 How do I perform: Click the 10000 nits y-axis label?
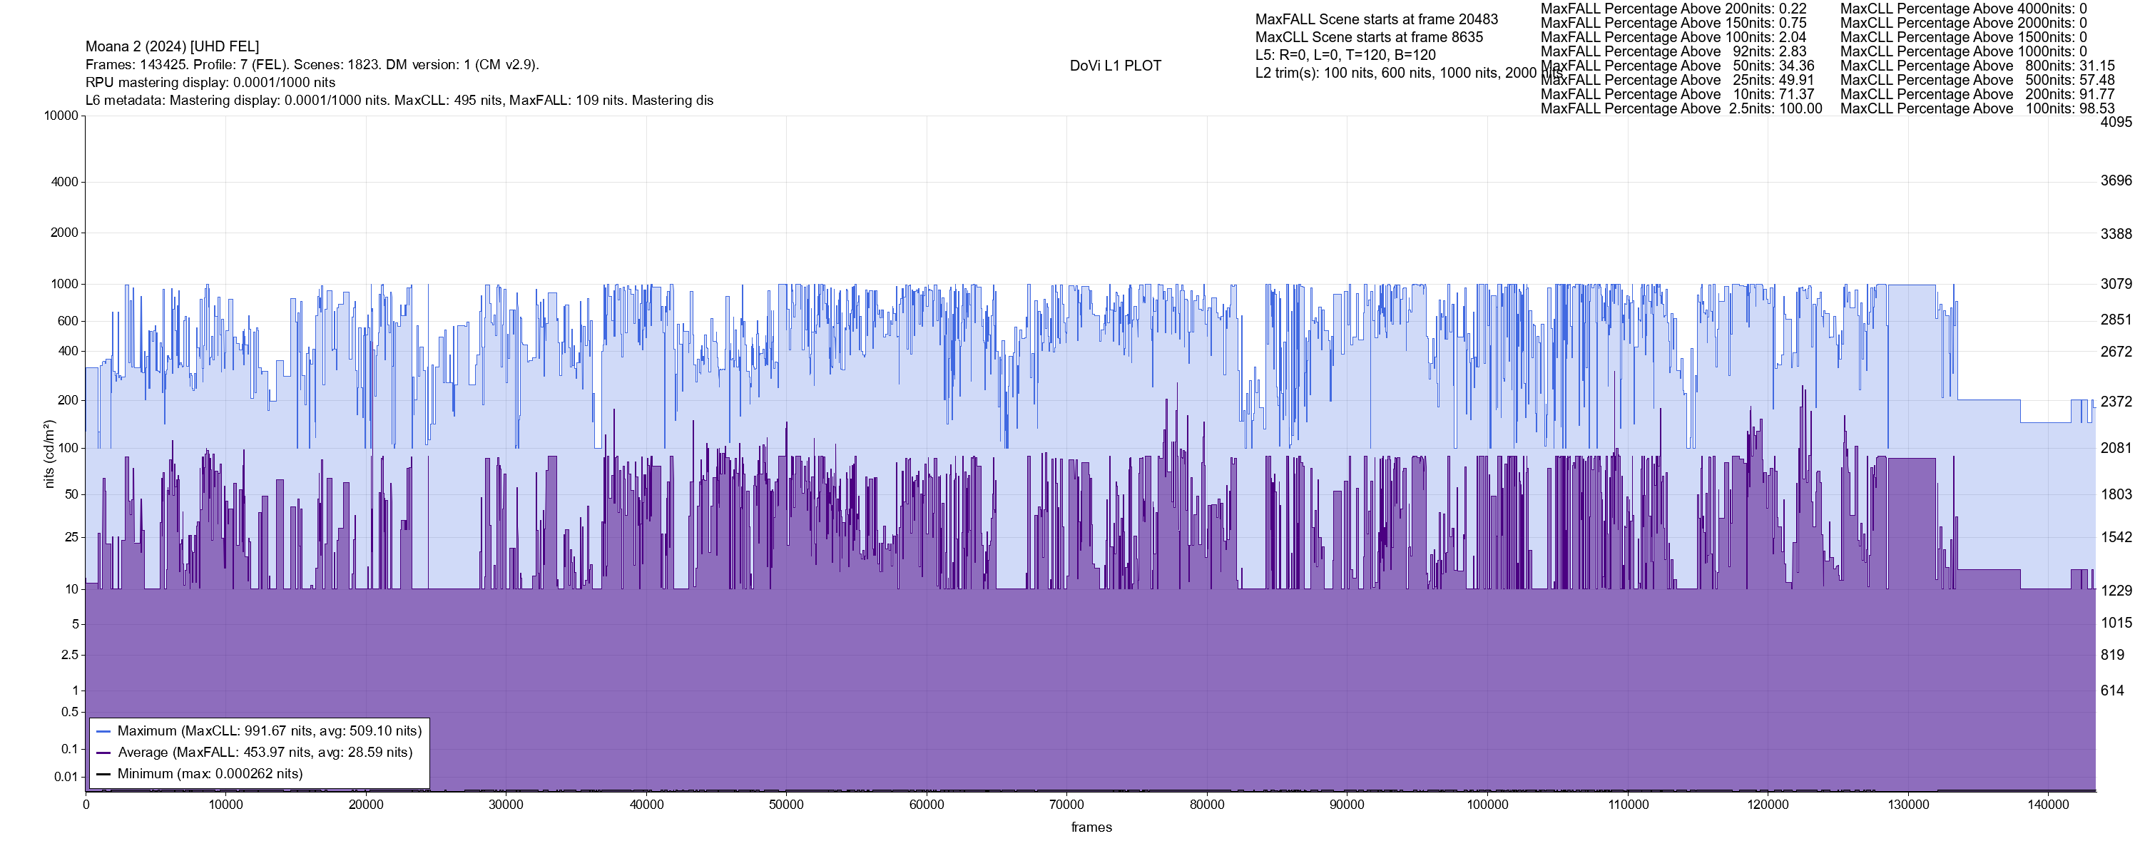[61, 116]
